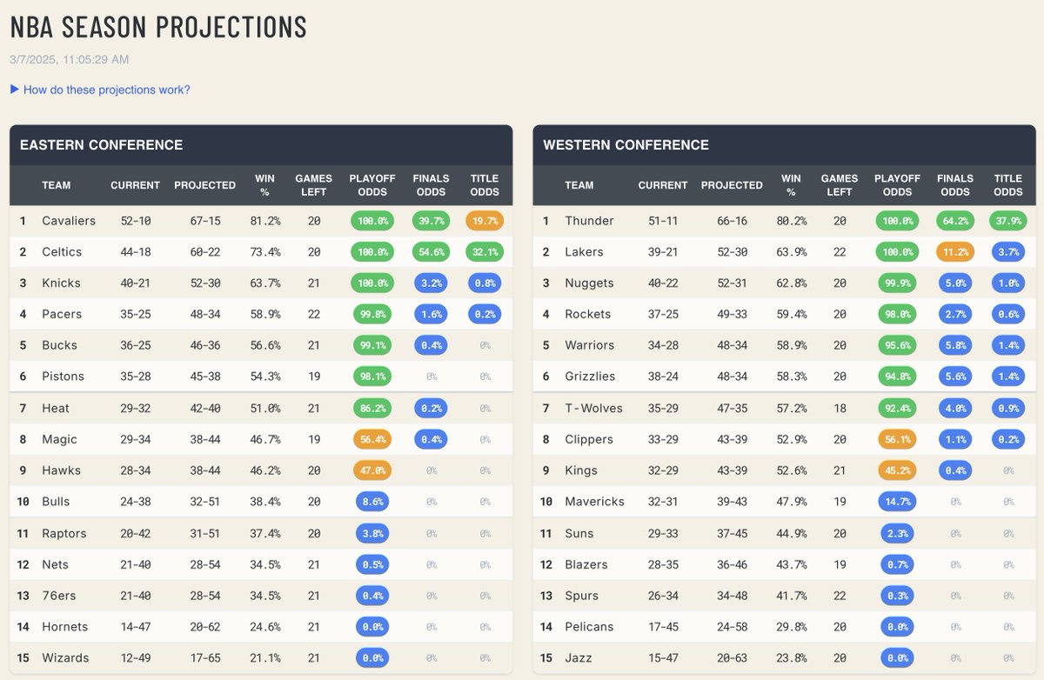Sort Eastern table by Projected column header
This screenshot has width=1044, height=680.
pyautogui.click(x=204, y=185)
